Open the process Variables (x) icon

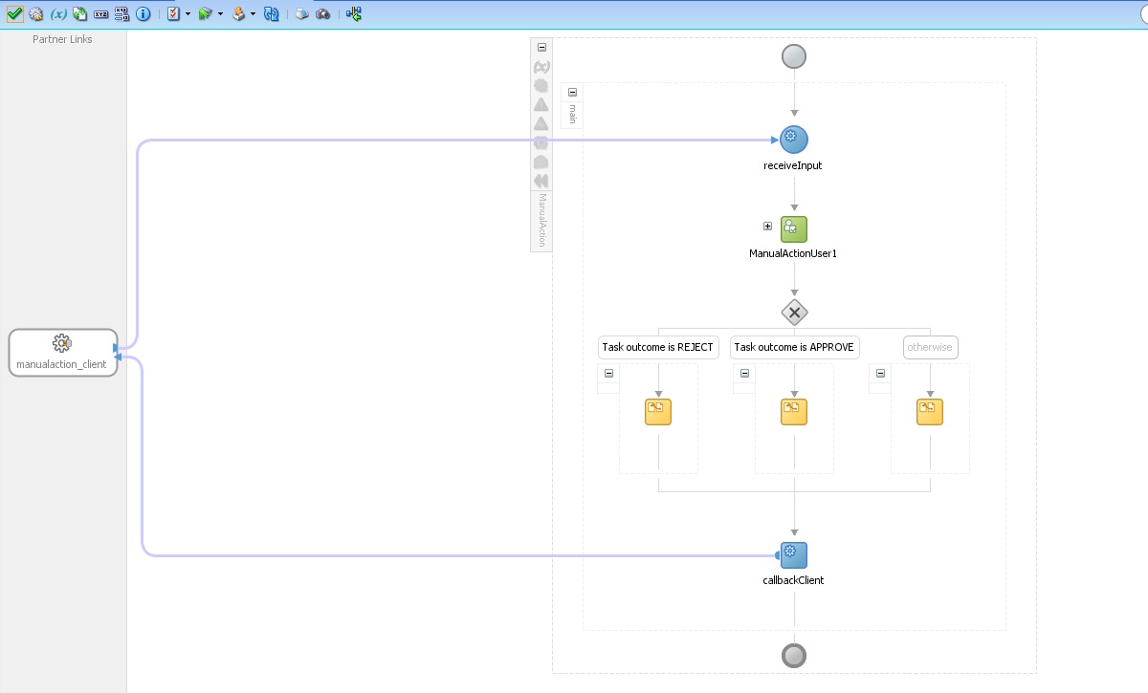pos(56,13)
